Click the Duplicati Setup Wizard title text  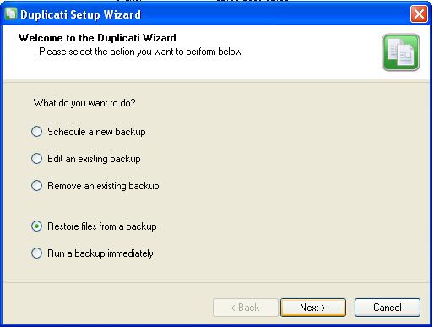click(x=80, y=14)
